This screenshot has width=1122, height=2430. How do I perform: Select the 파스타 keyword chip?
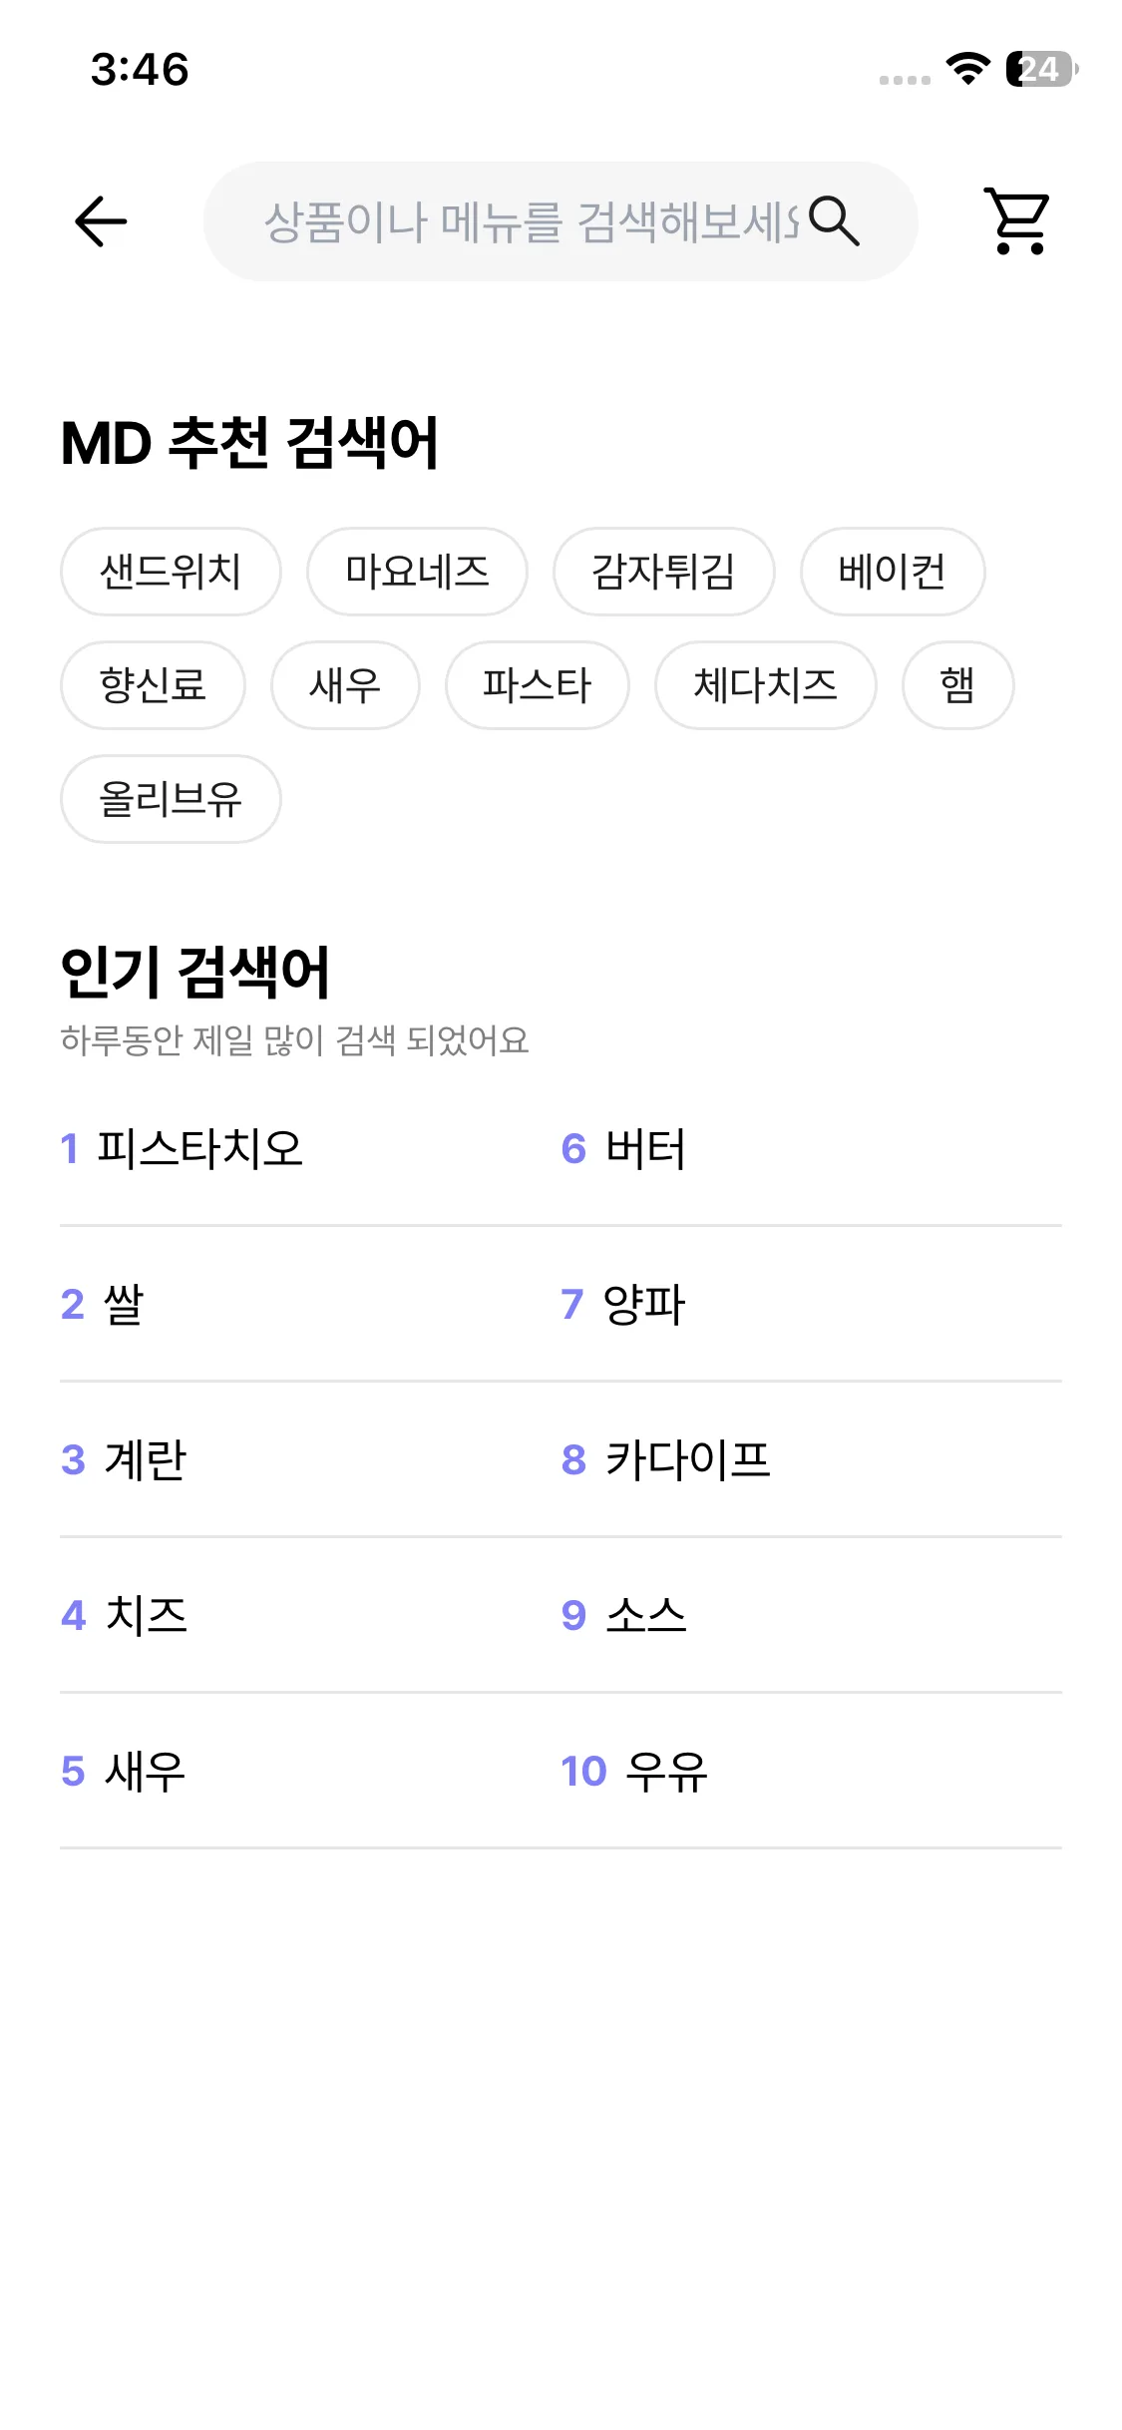point(537,685)
